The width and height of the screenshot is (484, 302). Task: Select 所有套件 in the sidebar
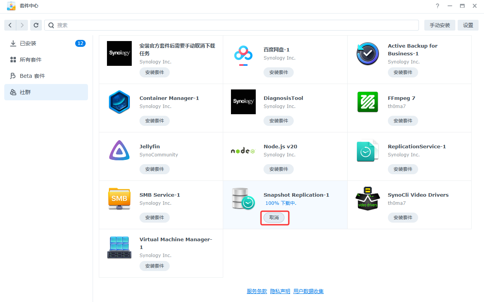pos(31,60)
